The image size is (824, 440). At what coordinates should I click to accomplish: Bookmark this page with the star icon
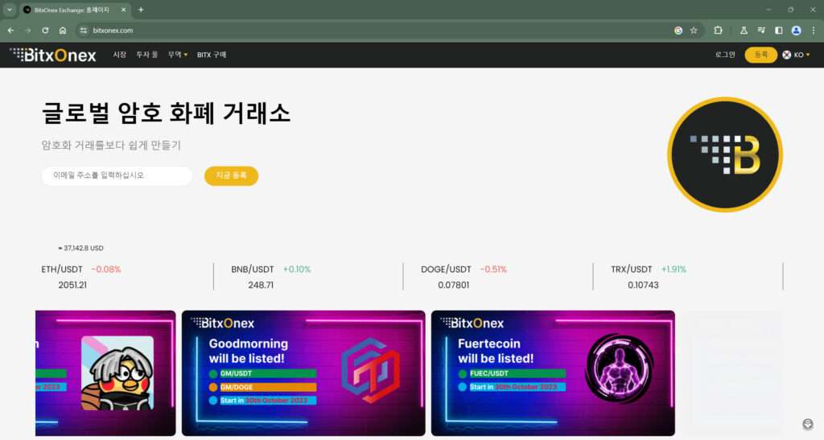pyautogui.click(x=694, y=31)
